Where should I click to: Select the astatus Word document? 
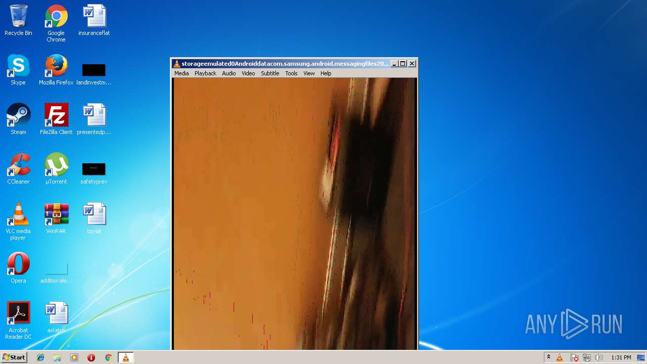point(56,318)
